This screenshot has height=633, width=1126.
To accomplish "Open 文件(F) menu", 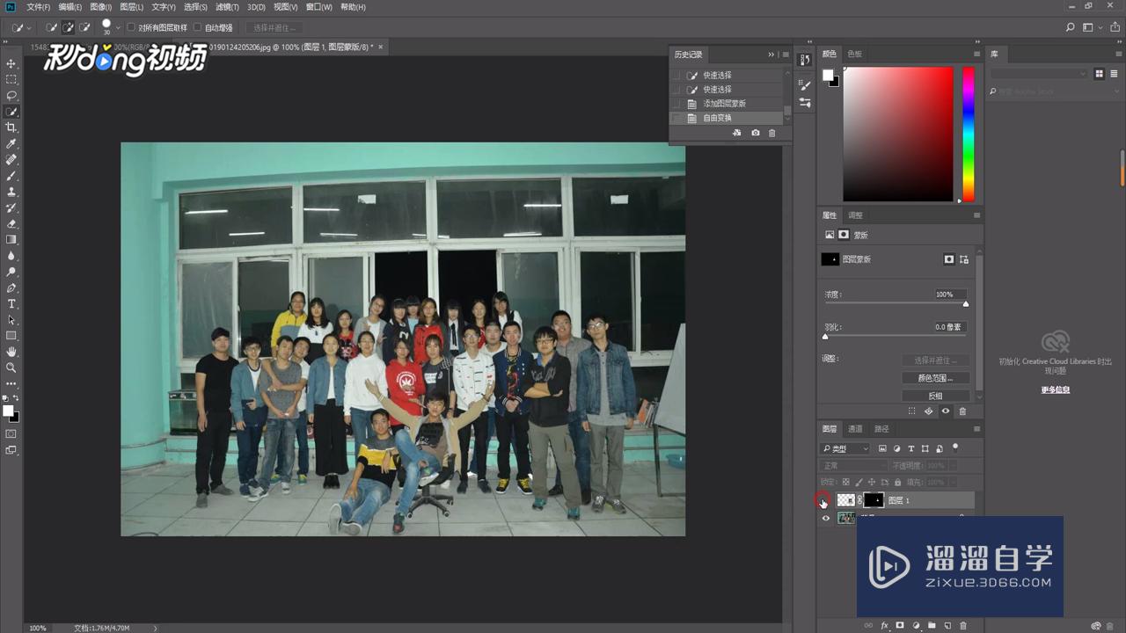I will [38, 7].
